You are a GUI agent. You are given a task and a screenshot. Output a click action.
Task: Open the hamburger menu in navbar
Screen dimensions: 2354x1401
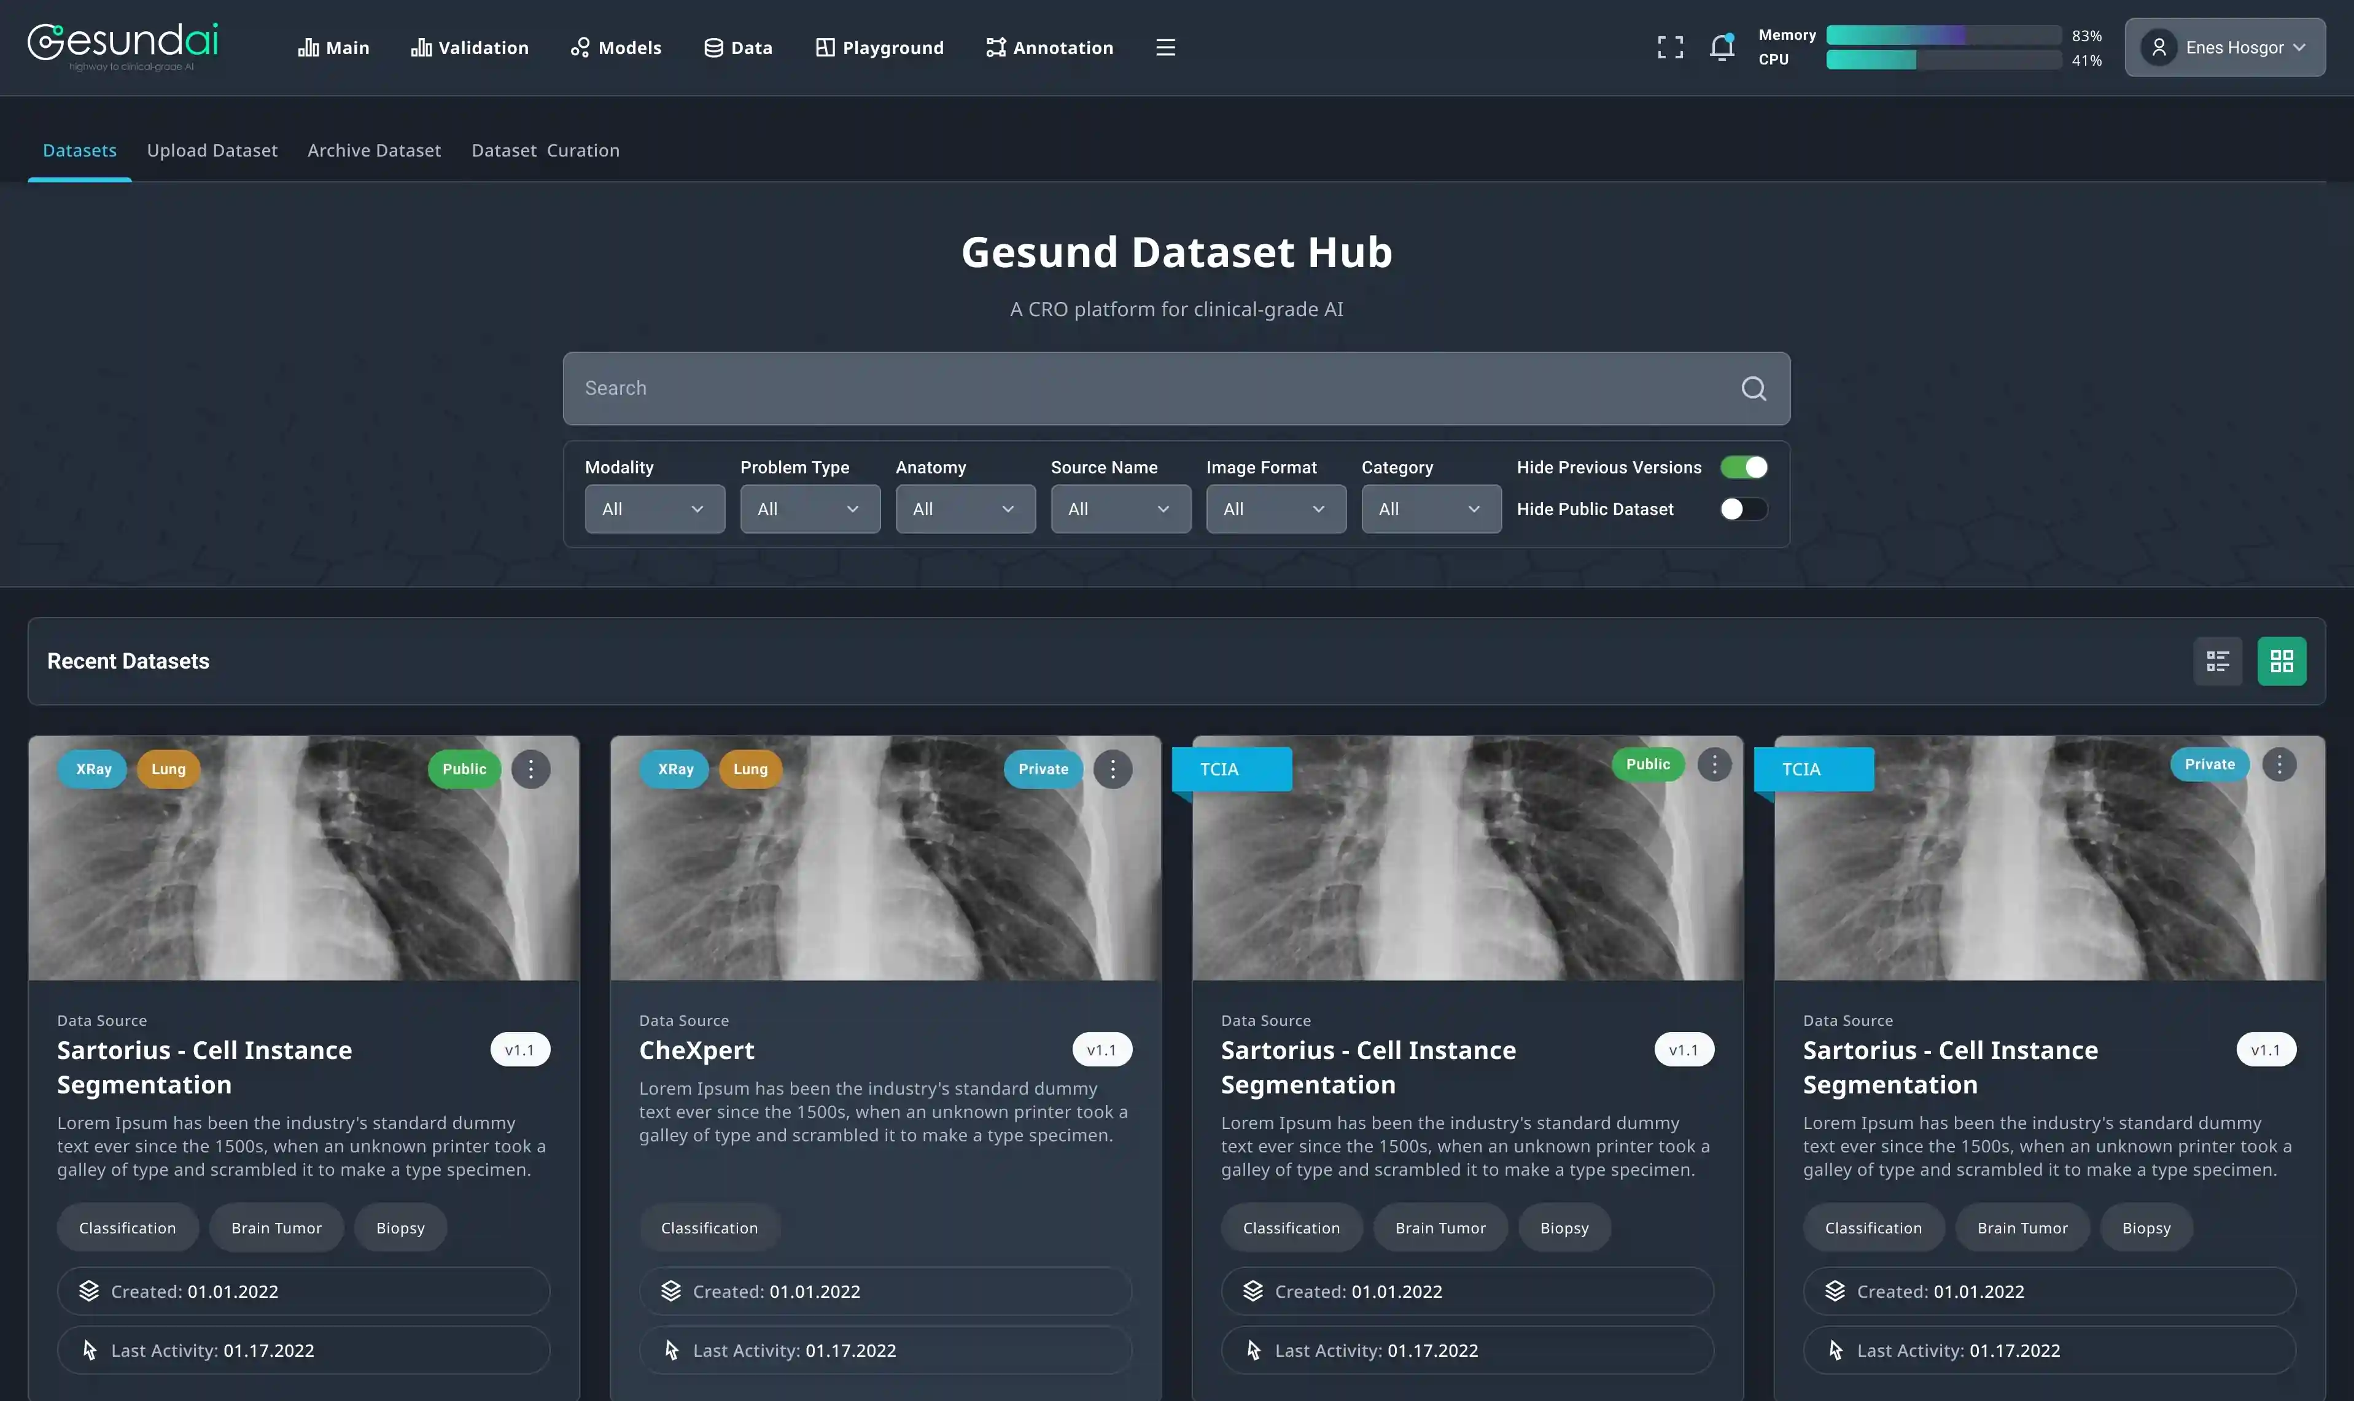[x=1165, y=47]
